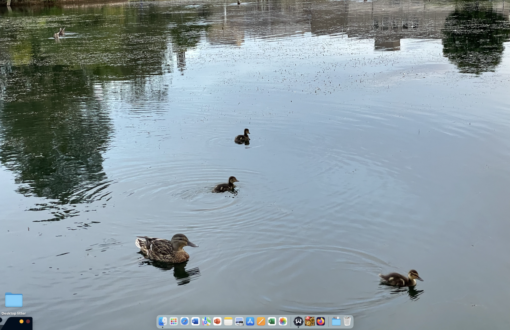Open the Trash in the dock

[347, 321]
